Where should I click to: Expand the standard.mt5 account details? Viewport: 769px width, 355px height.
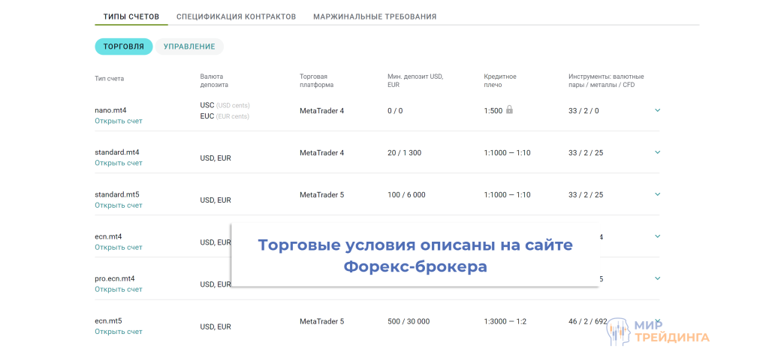click(657, 194)
